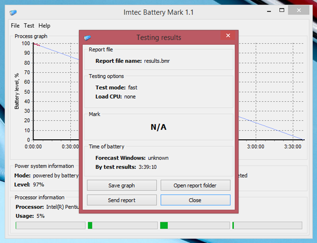Screen dimensions: 317x243
Task: Maximize the Imtec Battery Mark window
Action: point(282,10)
